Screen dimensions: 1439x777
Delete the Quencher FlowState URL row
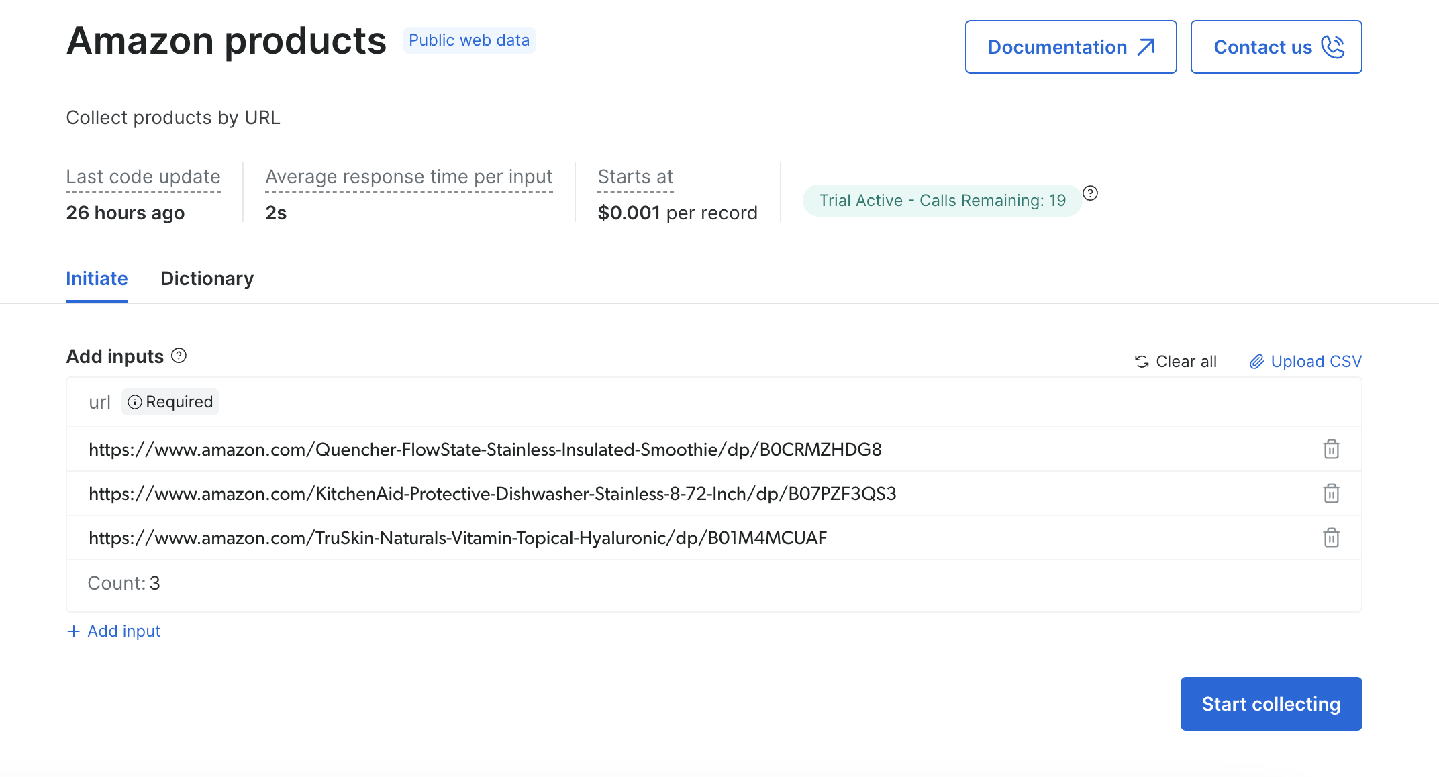tap(1331, 449)
